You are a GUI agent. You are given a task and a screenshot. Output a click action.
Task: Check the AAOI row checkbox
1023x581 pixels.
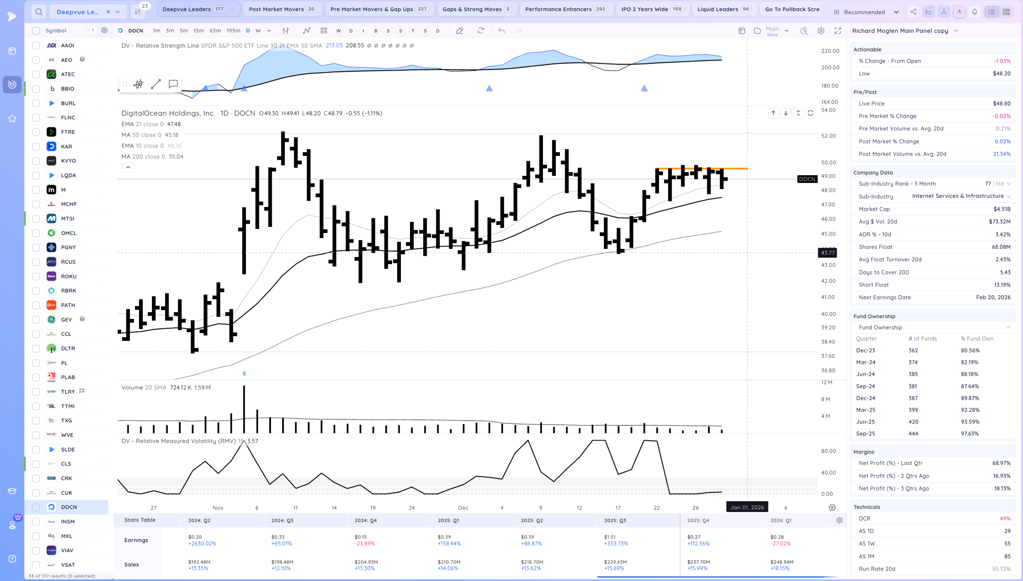coord(36,46)
